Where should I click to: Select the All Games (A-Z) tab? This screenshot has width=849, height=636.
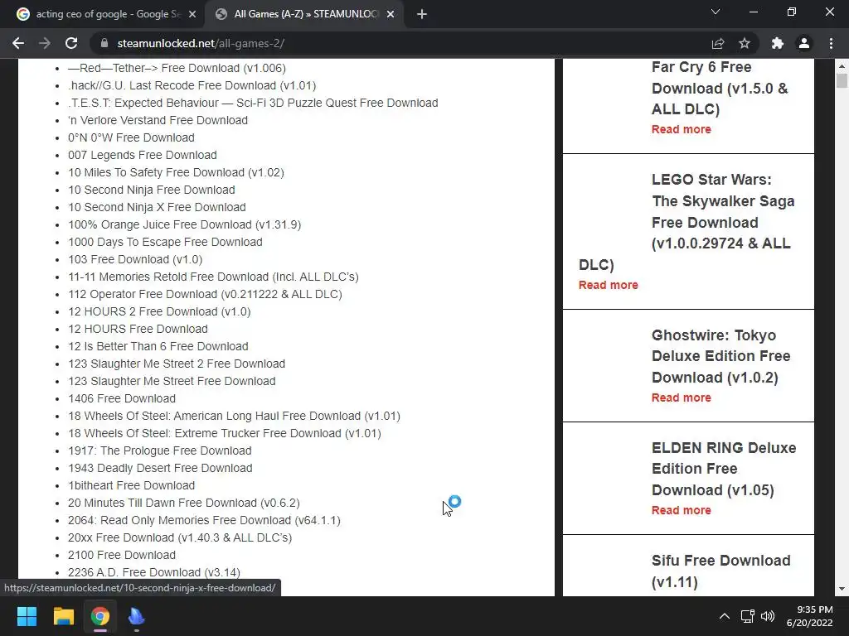point(306,14)
